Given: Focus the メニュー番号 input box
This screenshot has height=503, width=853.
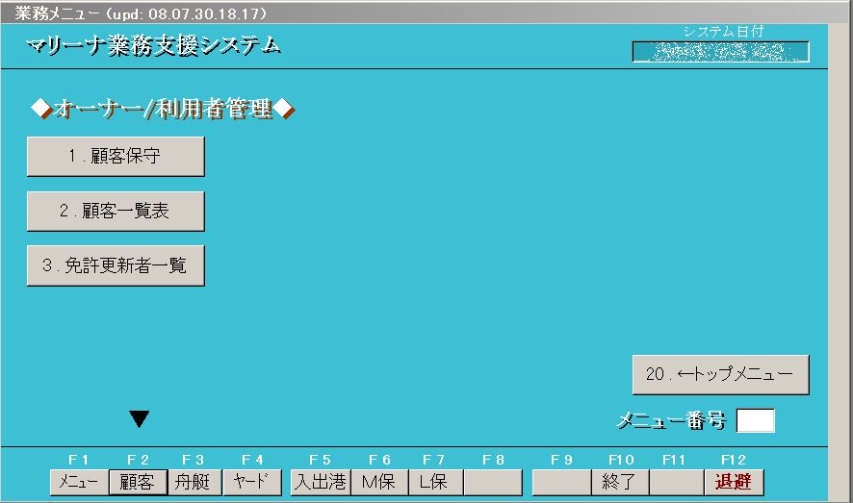Looking at the screenshot, I should point(755,421).
